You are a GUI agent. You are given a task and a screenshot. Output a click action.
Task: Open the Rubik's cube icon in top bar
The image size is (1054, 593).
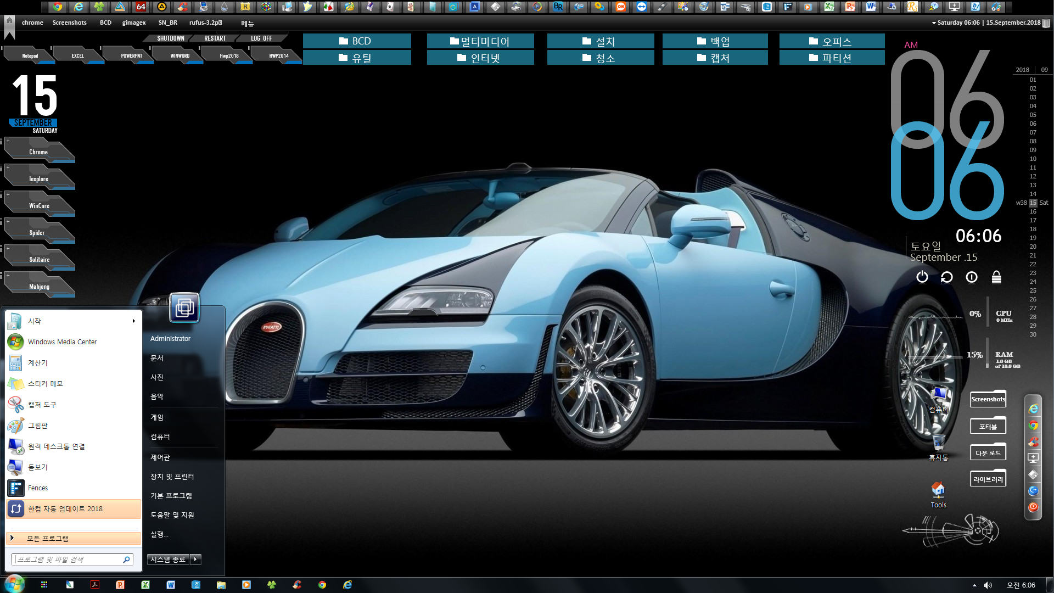[x=266, y=7]
